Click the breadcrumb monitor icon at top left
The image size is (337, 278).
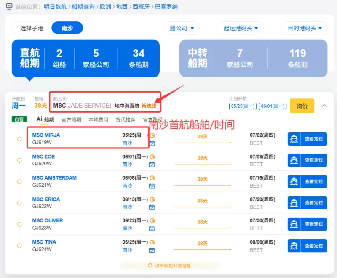pos(9,6)
